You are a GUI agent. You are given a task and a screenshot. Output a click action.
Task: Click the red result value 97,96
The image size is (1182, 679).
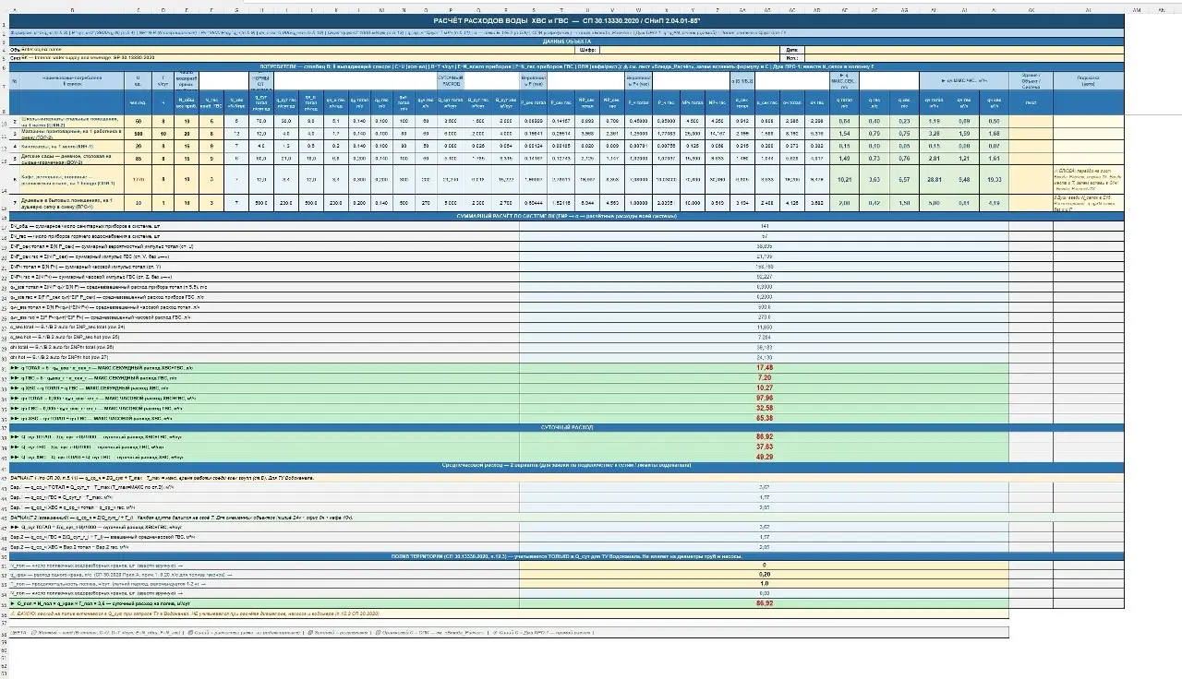(x=765, y=398)
